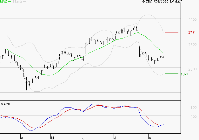Click the MACD panel label

pyautogui.click(x=5, y=104)
